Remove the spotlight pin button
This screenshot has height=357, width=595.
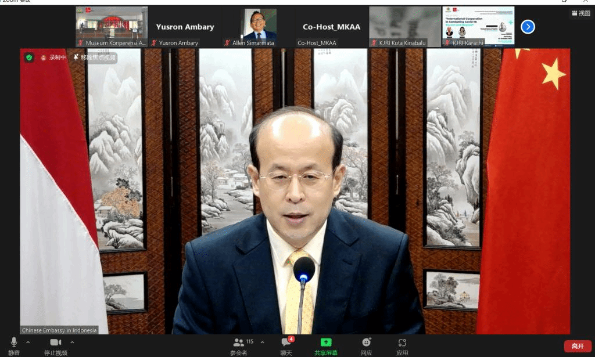[x=95, y=57]
